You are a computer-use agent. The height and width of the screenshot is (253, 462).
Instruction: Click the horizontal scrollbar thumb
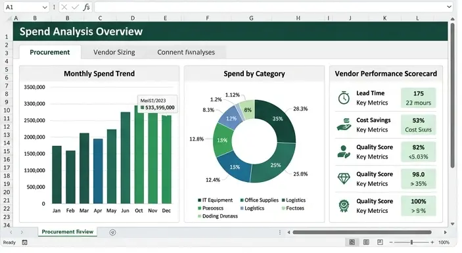pos(362,233)
